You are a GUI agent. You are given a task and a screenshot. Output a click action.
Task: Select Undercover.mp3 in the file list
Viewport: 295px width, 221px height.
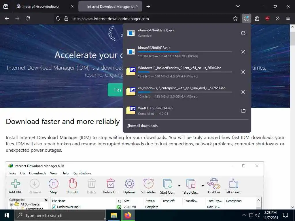[x=69, y=207]
